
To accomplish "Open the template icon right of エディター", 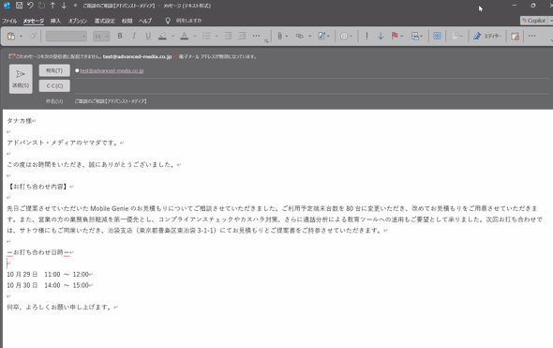I will pos(515,36).
